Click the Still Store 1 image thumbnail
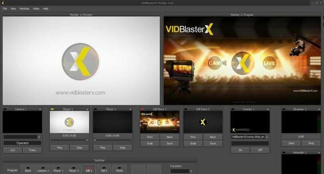324x174 pixels. coord(160,122)
